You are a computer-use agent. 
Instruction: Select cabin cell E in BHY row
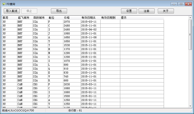click(x=55, y=73)
